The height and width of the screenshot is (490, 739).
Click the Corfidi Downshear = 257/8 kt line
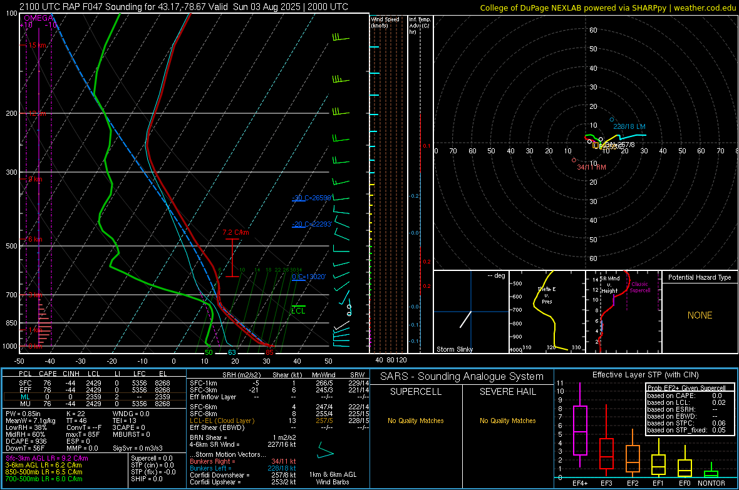click(243, 475)
